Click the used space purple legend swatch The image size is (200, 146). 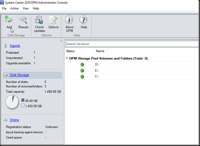point(23,100)
